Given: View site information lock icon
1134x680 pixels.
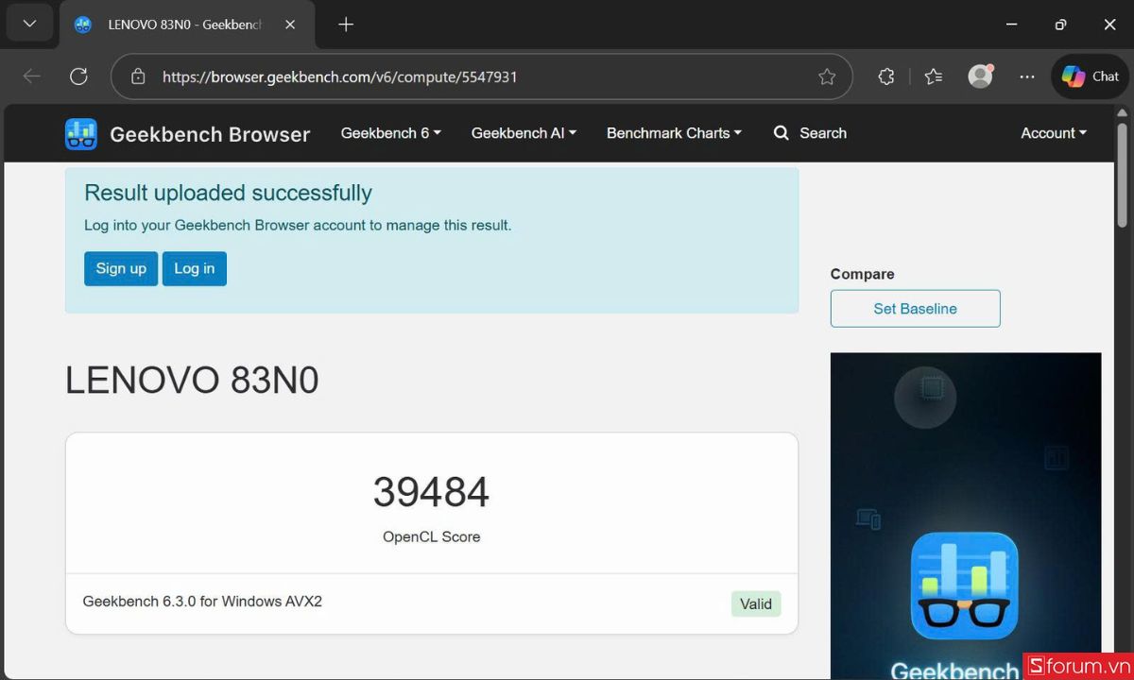Looking at the screenshot, I should tap(138, 76).
